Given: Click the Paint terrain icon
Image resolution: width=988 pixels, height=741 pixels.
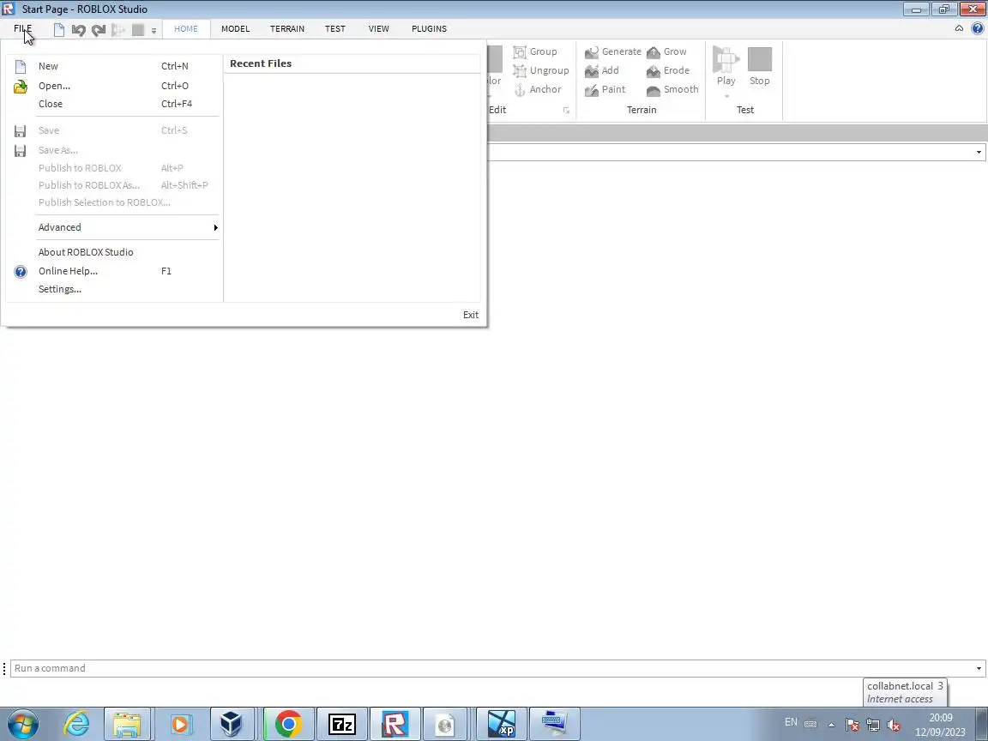Looking at the screenshot, I should [x=592, y=90].
